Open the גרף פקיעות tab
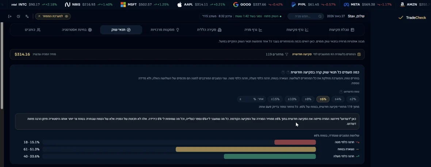 [x=297, y=30]
